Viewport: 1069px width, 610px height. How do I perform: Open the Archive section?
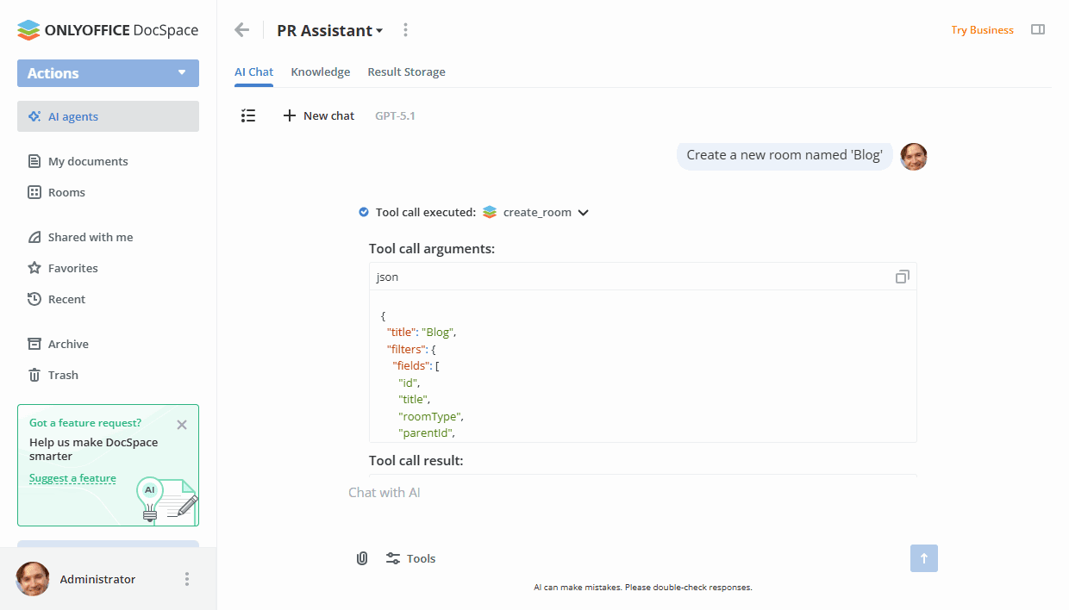pyautogui.click(x=68, y=344)
